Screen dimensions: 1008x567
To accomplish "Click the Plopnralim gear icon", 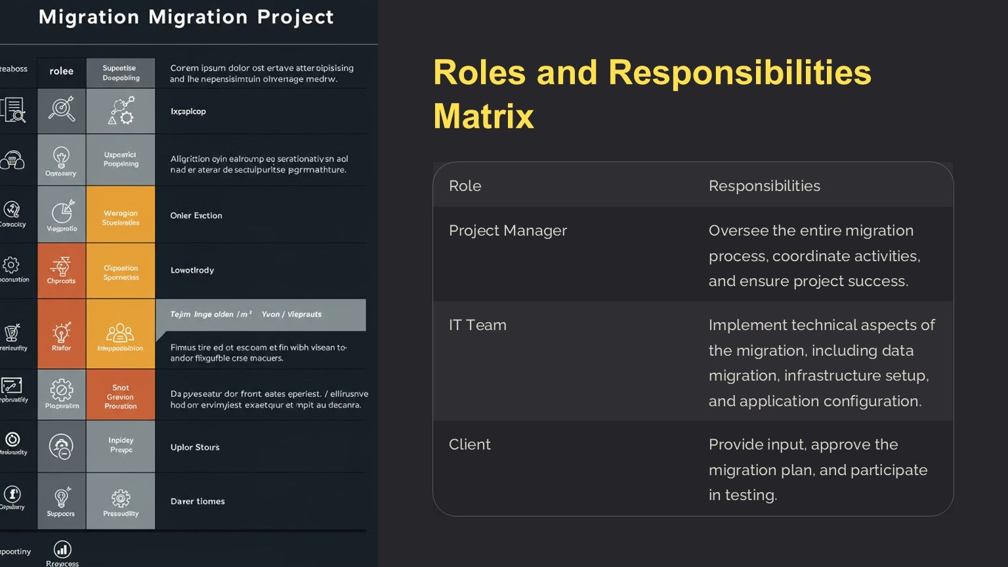I will click(x=62, y=390).
